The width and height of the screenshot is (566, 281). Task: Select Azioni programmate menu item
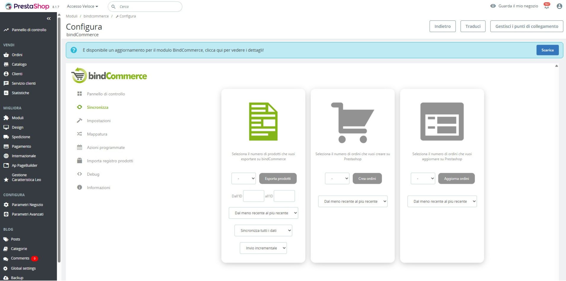point(105,147)
